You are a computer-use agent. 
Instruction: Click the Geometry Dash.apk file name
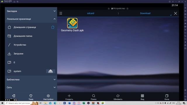[x=72, y=30]
